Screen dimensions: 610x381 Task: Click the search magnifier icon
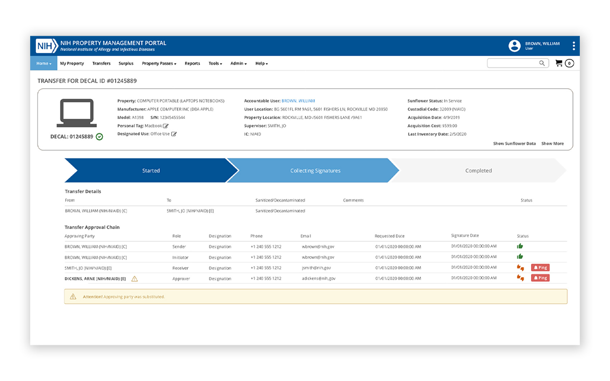(542, 64)
